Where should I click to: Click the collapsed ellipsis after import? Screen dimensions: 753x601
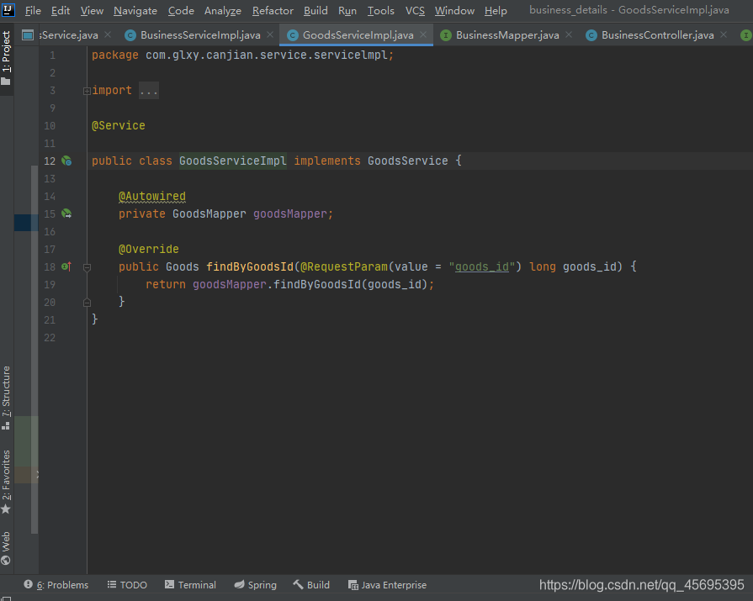[x=149, y=91]
